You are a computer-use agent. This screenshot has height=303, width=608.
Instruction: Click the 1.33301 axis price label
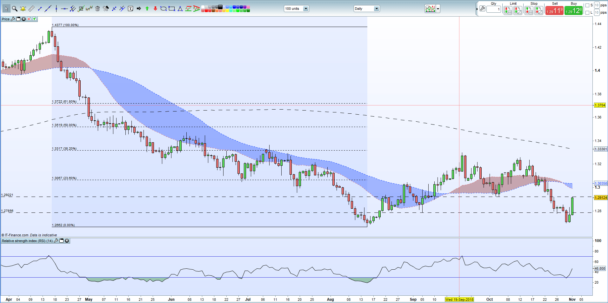(x=601, y=149)
